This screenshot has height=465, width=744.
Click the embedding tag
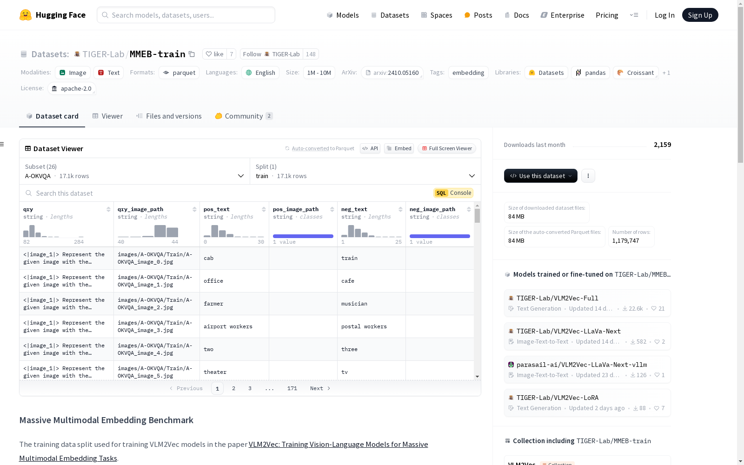pyautogui.click(x=468, y=73)
